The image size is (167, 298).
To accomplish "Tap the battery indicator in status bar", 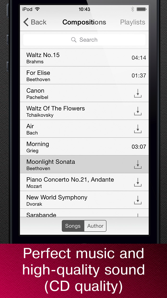I will (x=141, y=9).
